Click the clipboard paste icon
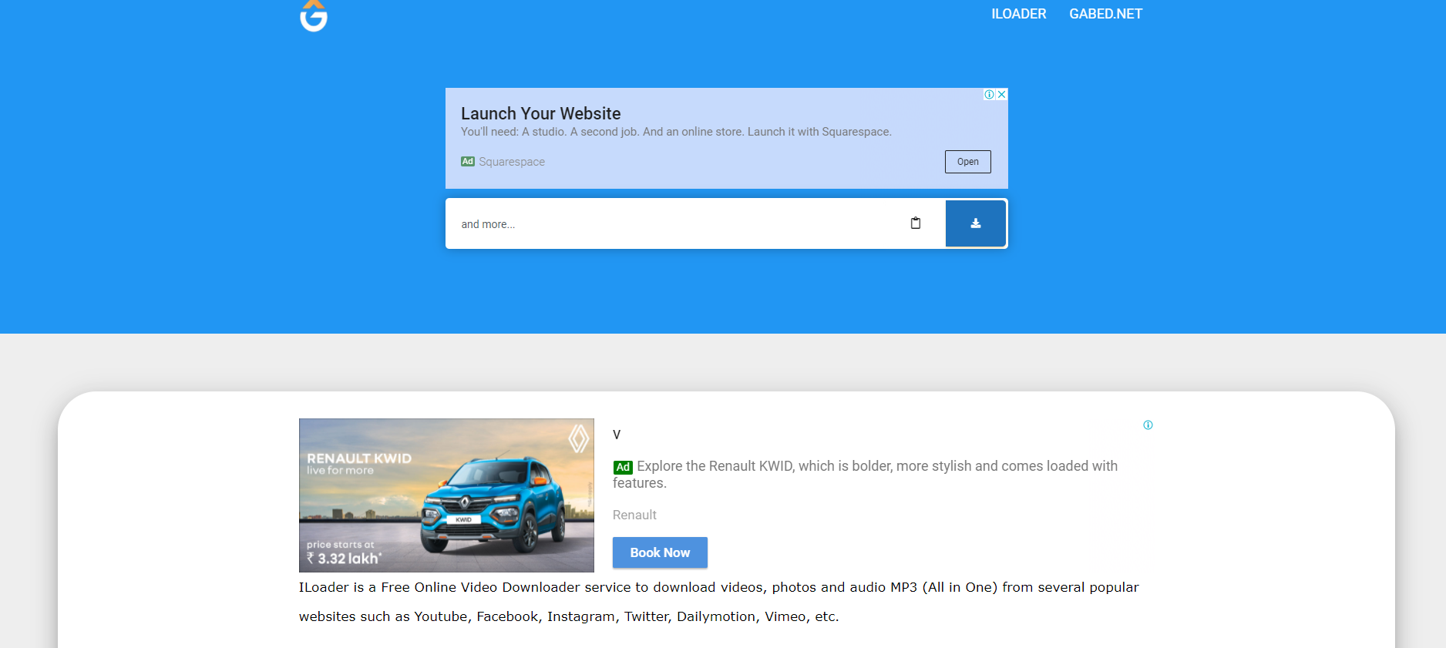 pyautogui.click(x=916, y=223)
